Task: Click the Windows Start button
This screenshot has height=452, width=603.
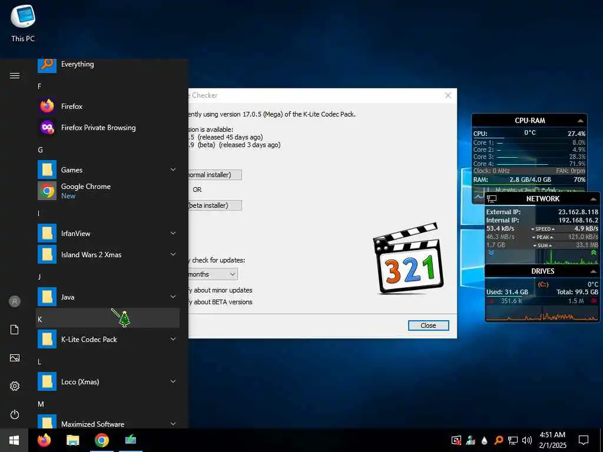Action: (14, 440)
